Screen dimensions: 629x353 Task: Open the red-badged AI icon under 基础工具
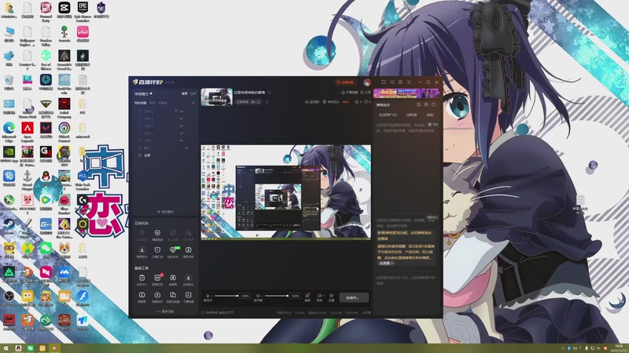coord(157,278)
